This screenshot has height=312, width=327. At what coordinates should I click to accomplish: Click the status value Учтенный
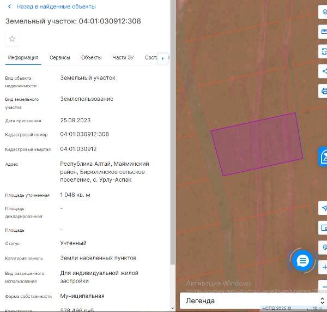point(73,243)
